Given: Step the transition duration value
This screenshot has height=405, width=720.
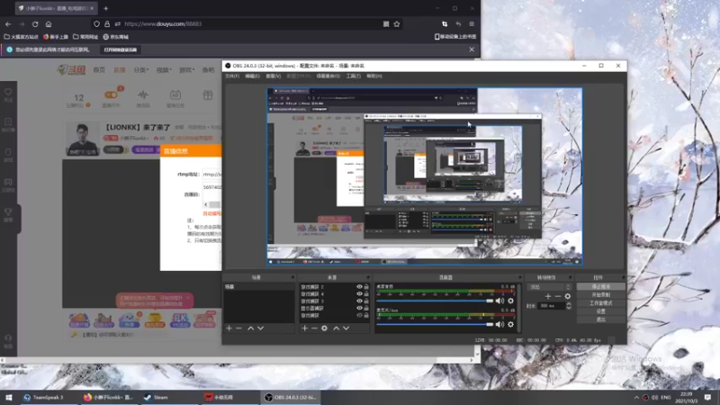Looking at the screenshot, I should (x=569, y=305).
